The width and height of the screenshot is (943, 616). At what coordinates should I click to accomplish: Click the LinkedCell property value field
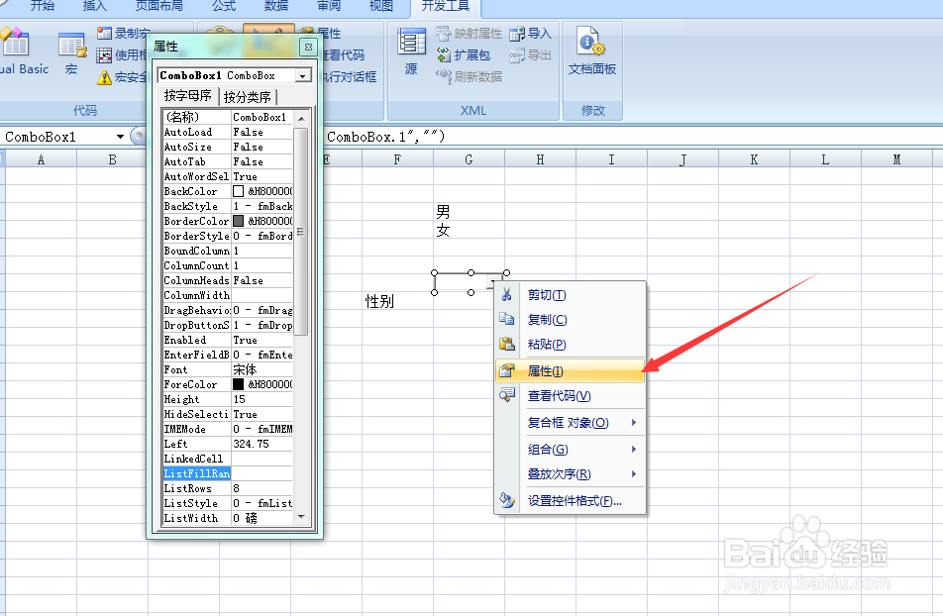262,459
